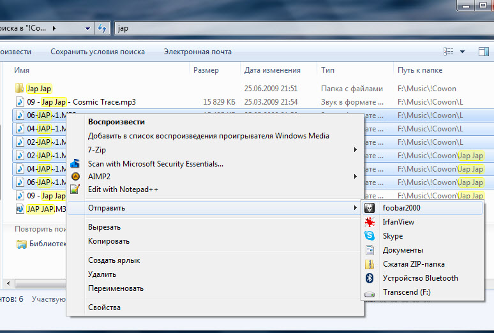Click the window minimize button
494x333 pixels.
click(x=467, y=5)
